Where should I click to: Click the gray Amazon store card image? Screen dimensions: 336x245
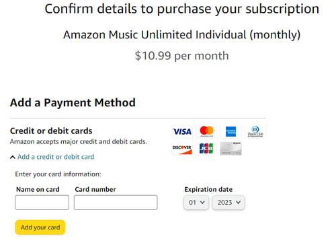click(x=230, y=149)
